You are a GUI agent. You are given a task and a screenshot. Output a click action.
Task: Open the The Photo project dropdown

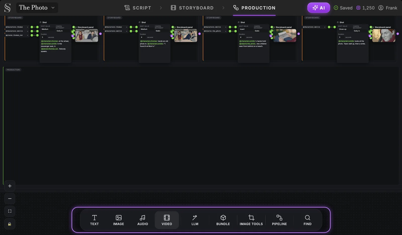pyautogui.click(x=37, y=8)
